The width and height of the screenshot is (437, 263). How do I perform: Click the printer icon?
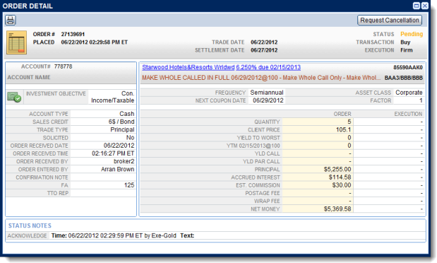(x=11, y=20)
